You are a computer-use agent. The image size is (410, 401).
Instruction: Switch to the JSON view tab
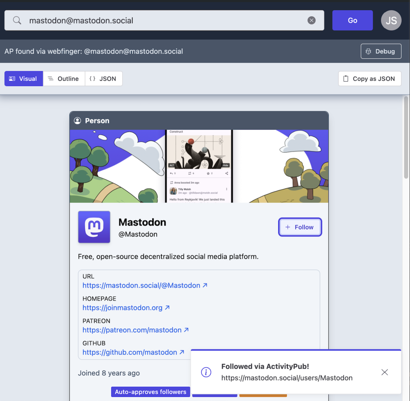point(103,79)
